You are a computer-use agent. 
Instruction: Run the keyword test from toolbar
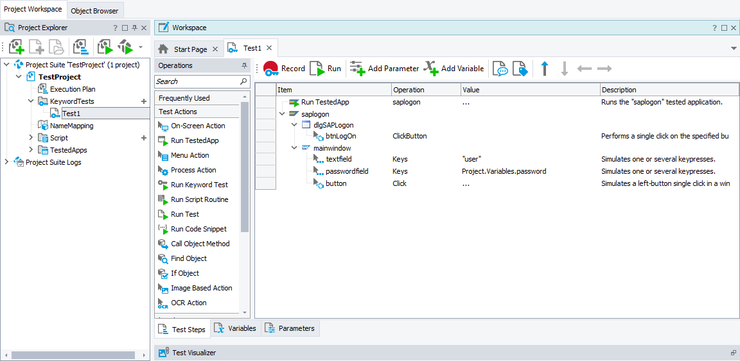[x=326, y=69]
